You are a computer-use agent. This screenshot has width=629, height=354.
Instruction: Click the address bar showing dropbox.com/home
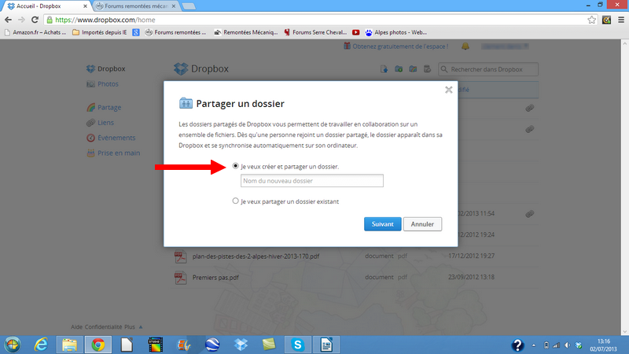(x=316, y=20)
